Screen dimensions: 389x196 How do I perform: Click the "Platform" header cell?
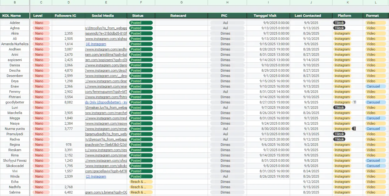coord(347,16)
